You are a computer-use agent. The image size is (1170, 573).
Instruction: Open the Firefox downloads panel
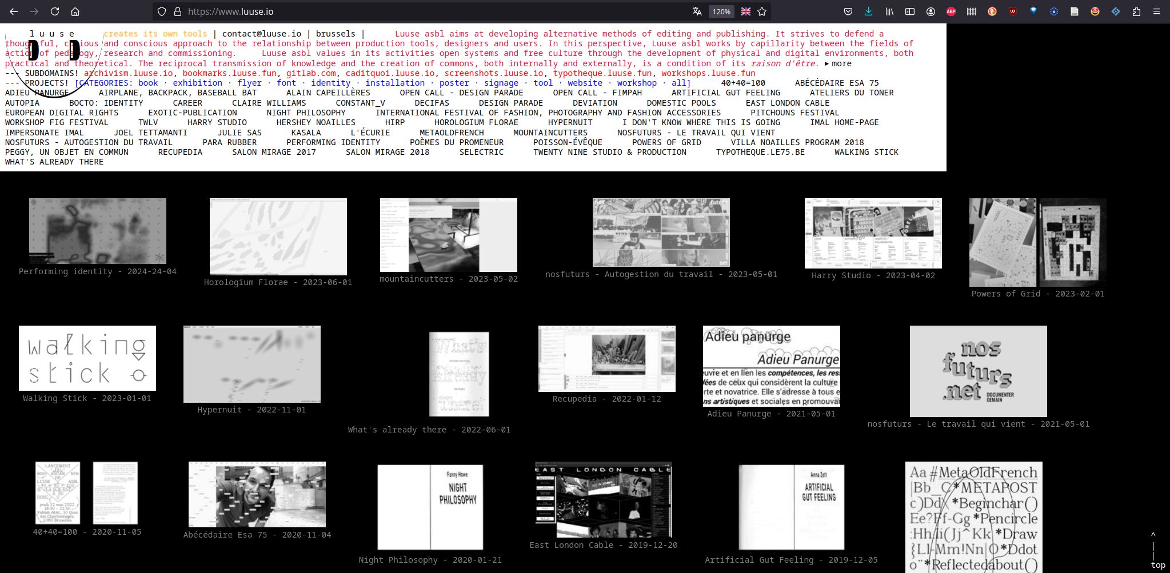pos(868,11)
